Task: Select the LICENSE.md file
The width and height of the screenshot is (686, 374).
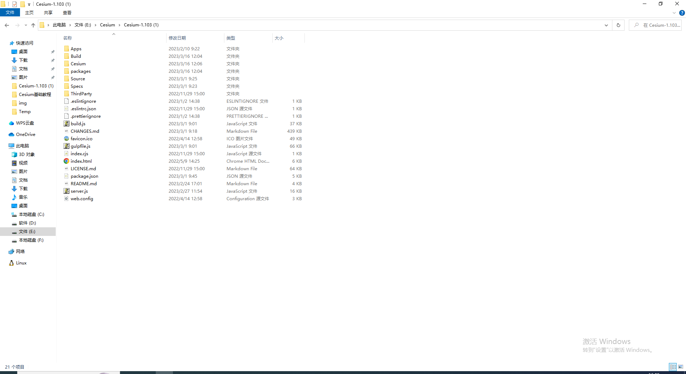Action: pos(83,169)
